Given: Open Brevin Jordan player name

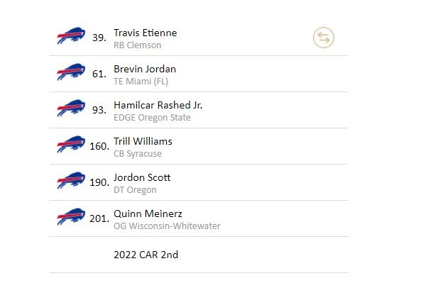Looking at the screenshot, I should (x=145, y=70).
